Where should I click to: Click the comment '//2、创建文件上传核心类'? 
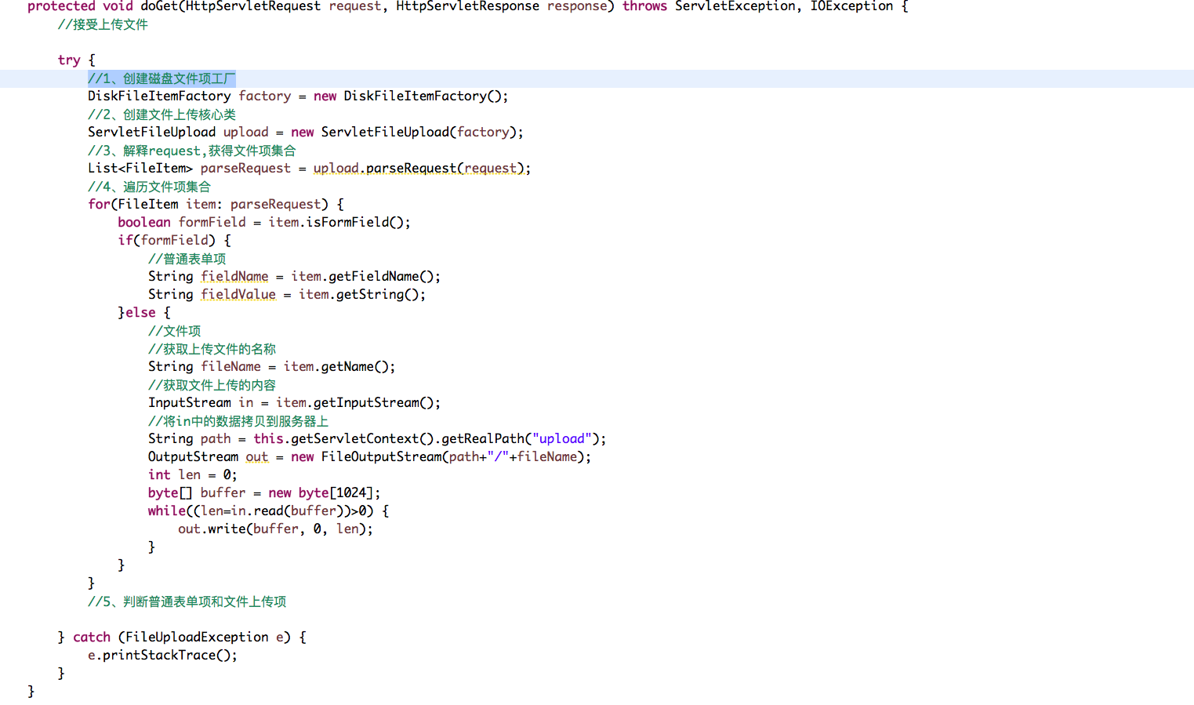[161, 114]
